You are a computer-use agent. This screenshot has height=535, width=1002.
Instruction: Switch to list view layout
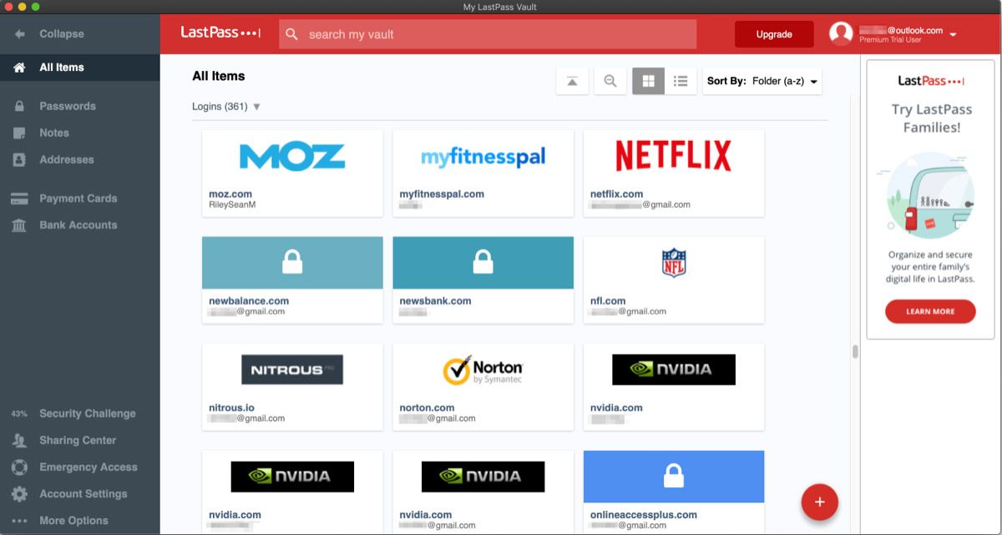[681, 81]
